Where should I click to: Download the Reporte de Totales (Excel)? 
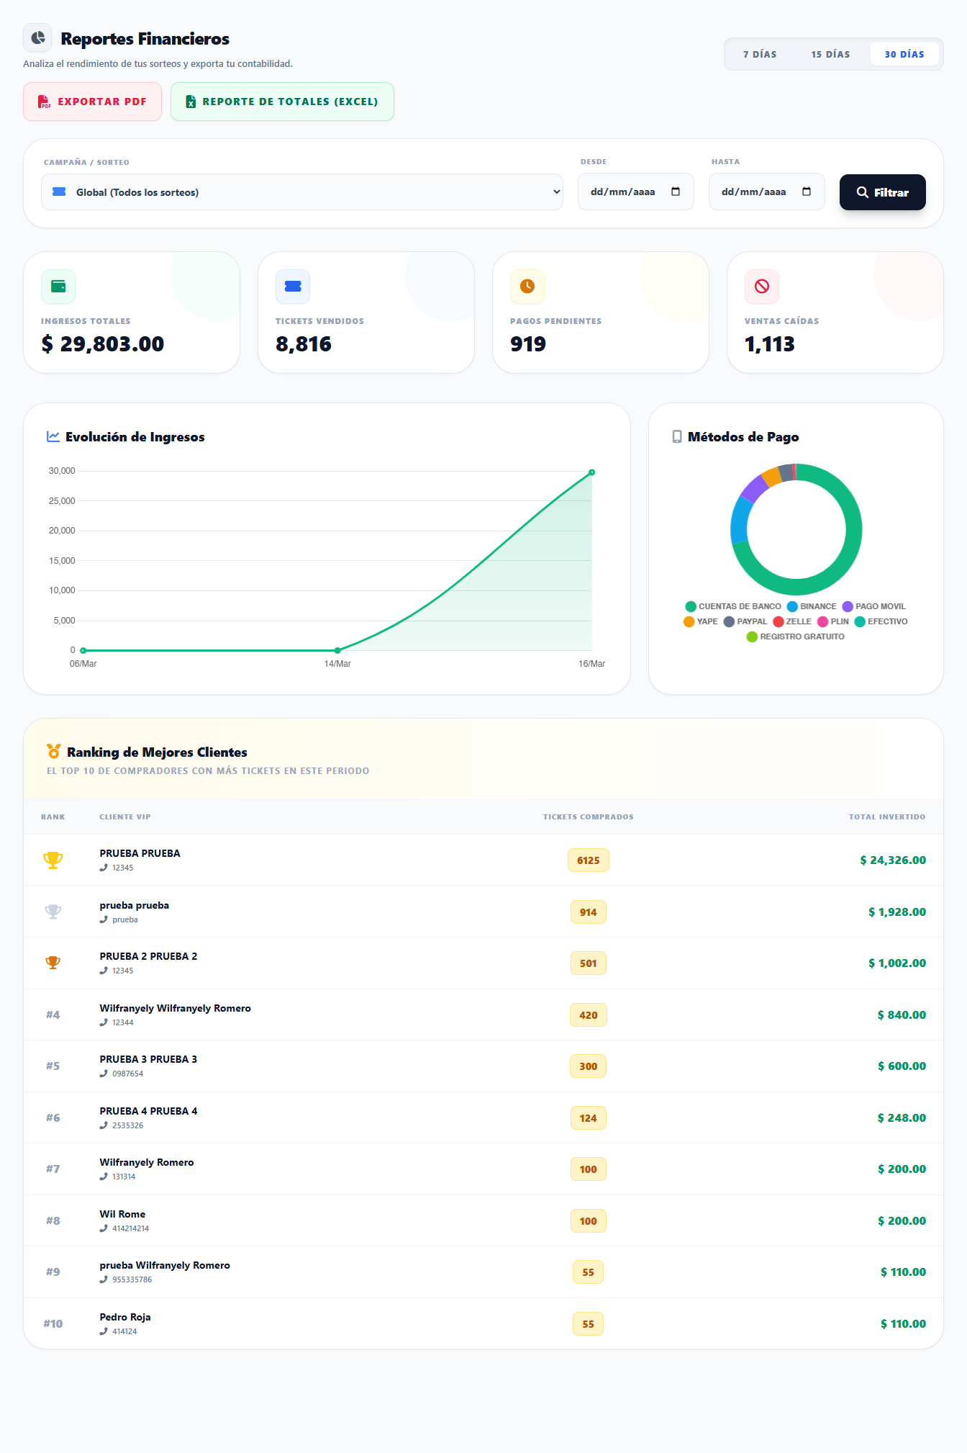click(x=282, y=102)
